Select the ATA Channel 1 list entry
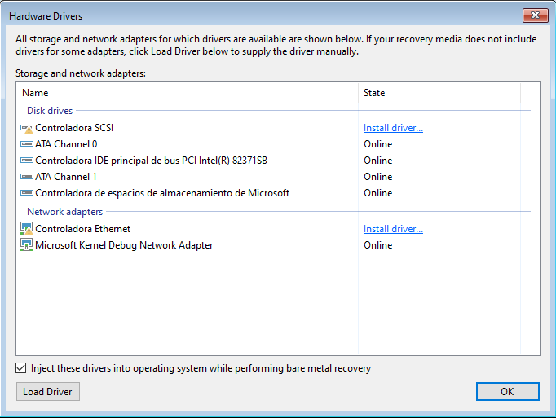 (66, 177)
